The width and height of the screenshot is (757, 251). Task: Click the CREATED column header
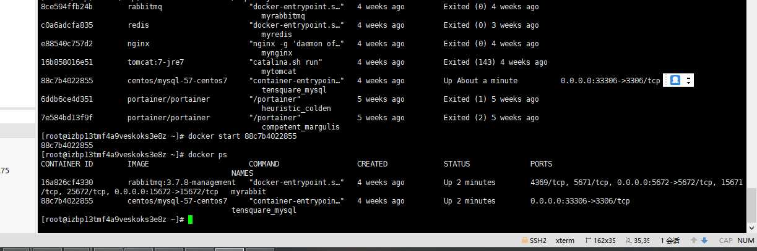click(x=372, y=164)
